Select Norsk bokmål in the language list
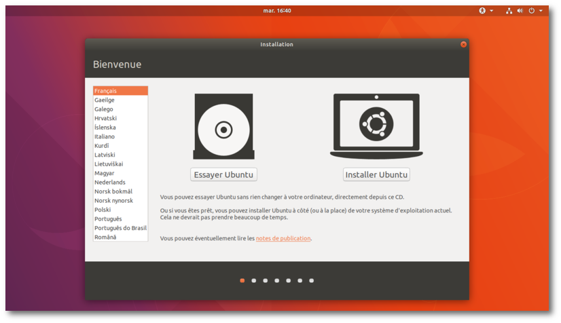561x323 pixels. (x=121, y=191)
